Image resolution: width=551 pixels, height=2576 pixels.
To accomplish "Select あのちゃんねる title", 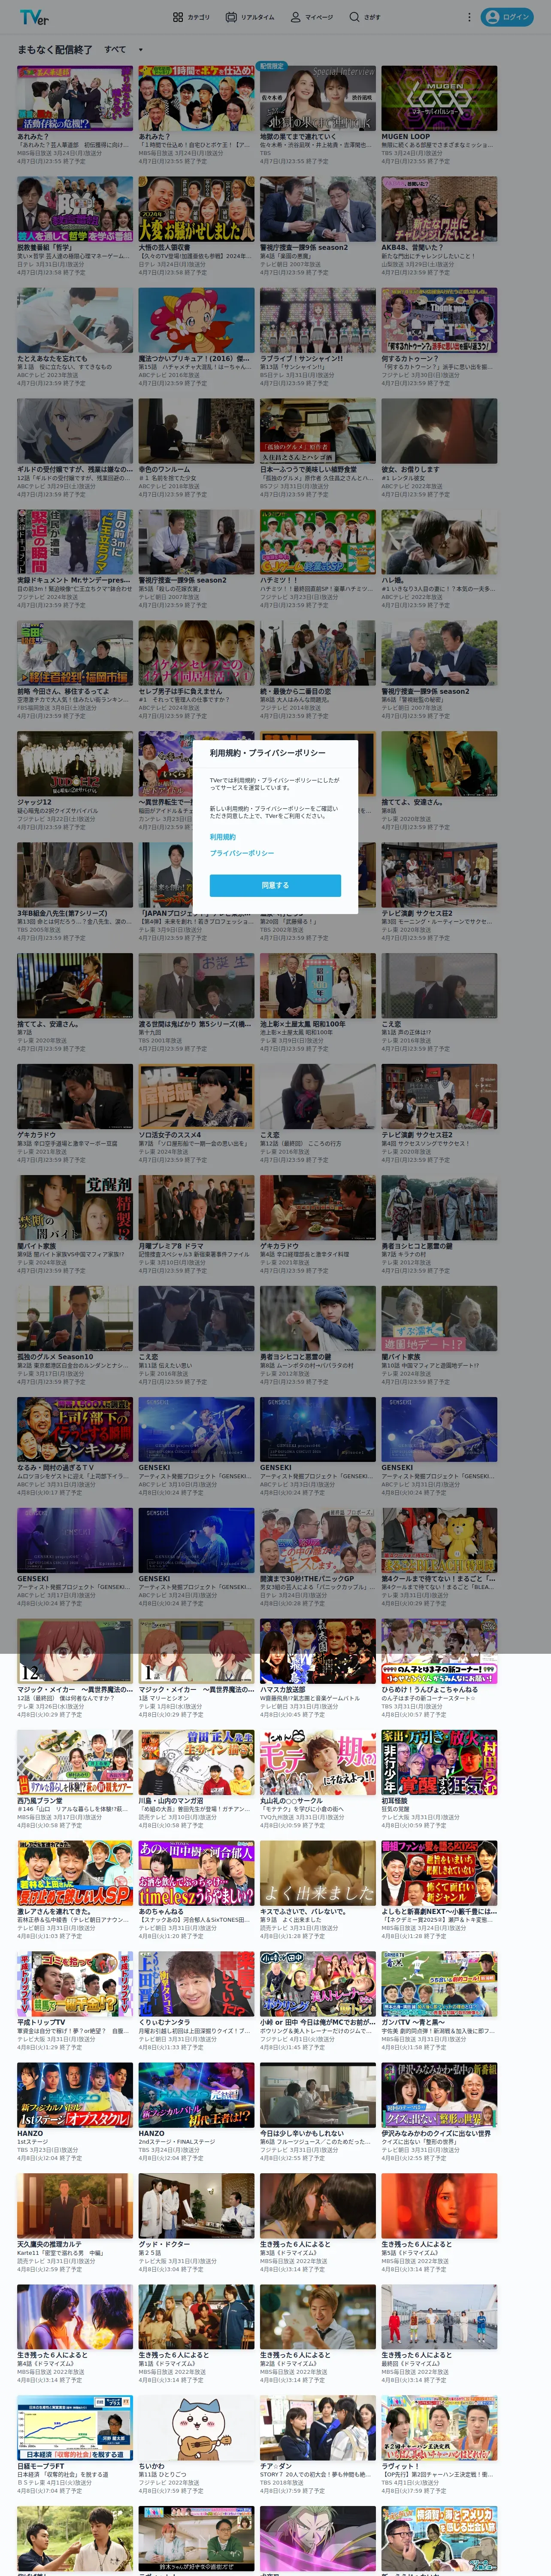I will point(160,1912).
